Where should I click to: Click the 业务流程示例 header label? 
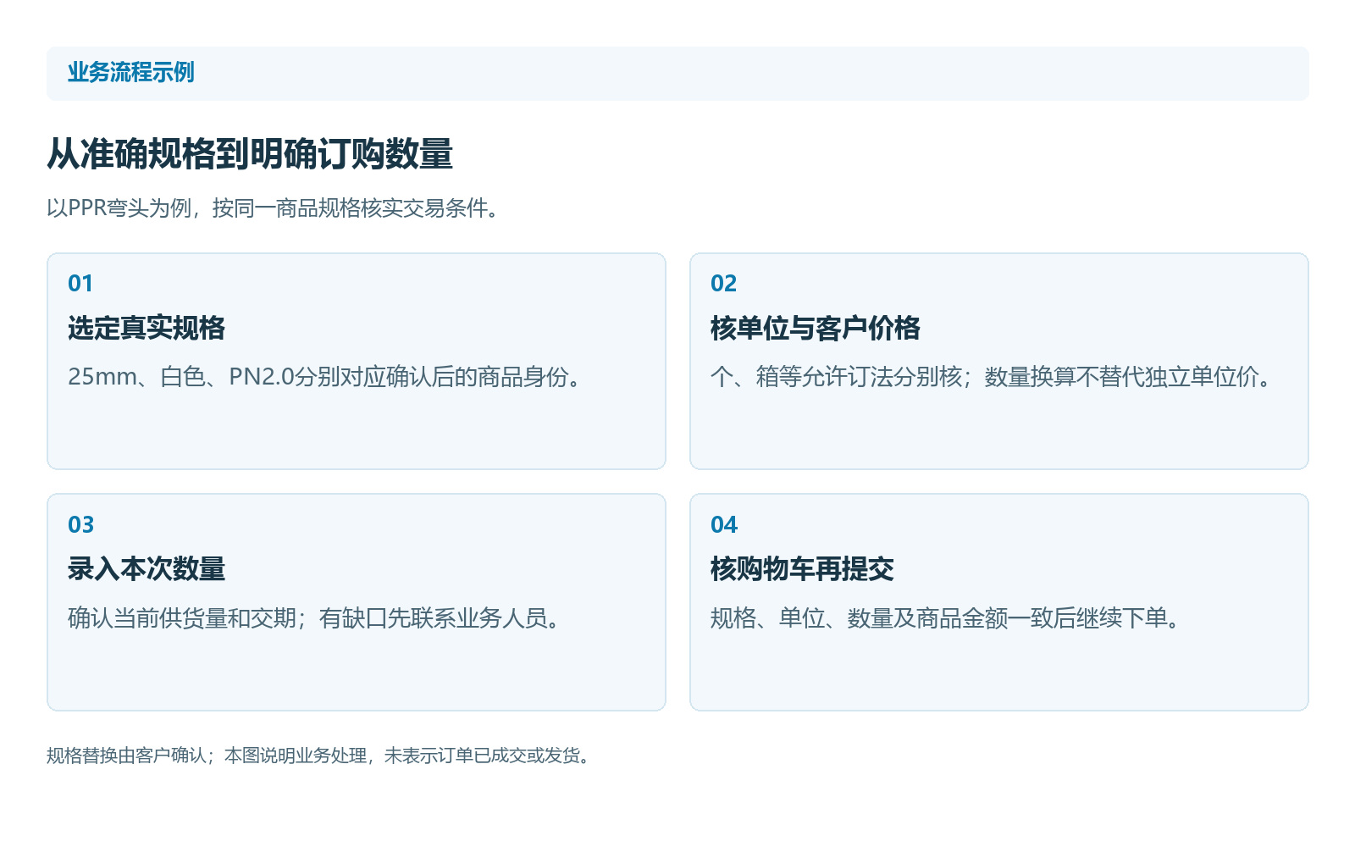[131, 73]
